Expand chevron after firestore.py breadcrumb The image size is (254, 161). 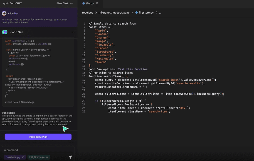[156, 13]
